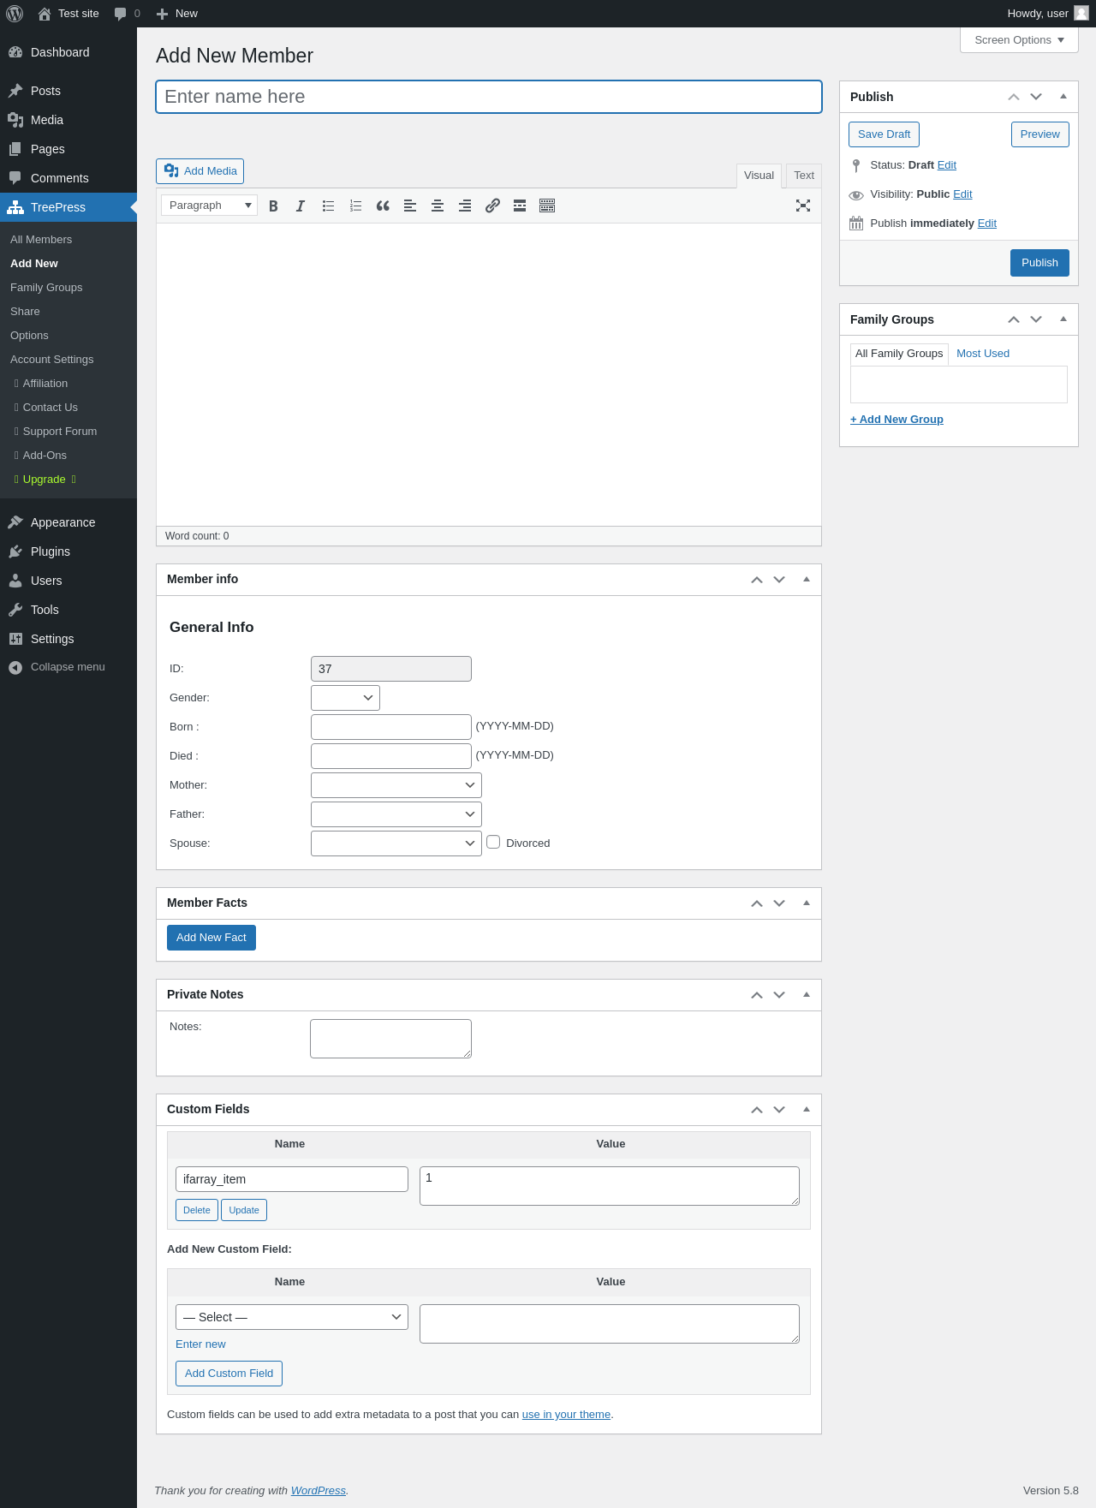Insert Read More tag
The height and width of the screenshot is (1508, 1096).
pyautogui.click(x=520, y=206)
